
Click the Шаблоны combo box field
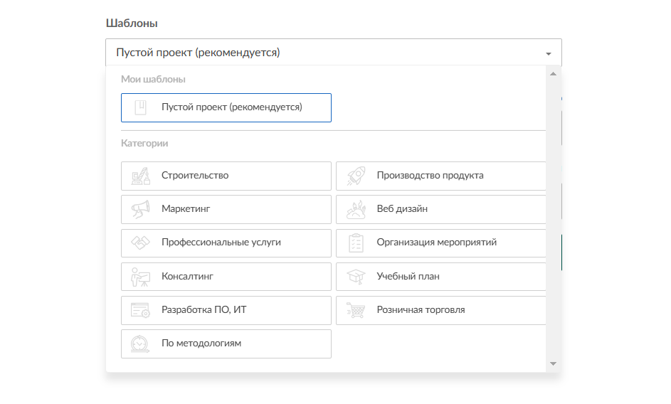(333, 52)
